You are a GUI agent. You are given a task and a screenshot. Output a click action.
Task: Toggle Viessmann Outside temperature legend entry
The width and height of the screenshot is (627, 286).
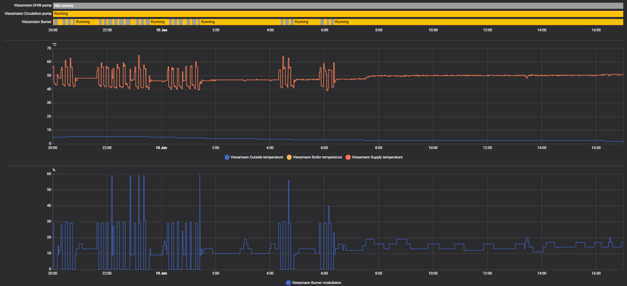(x=254, y=157)
